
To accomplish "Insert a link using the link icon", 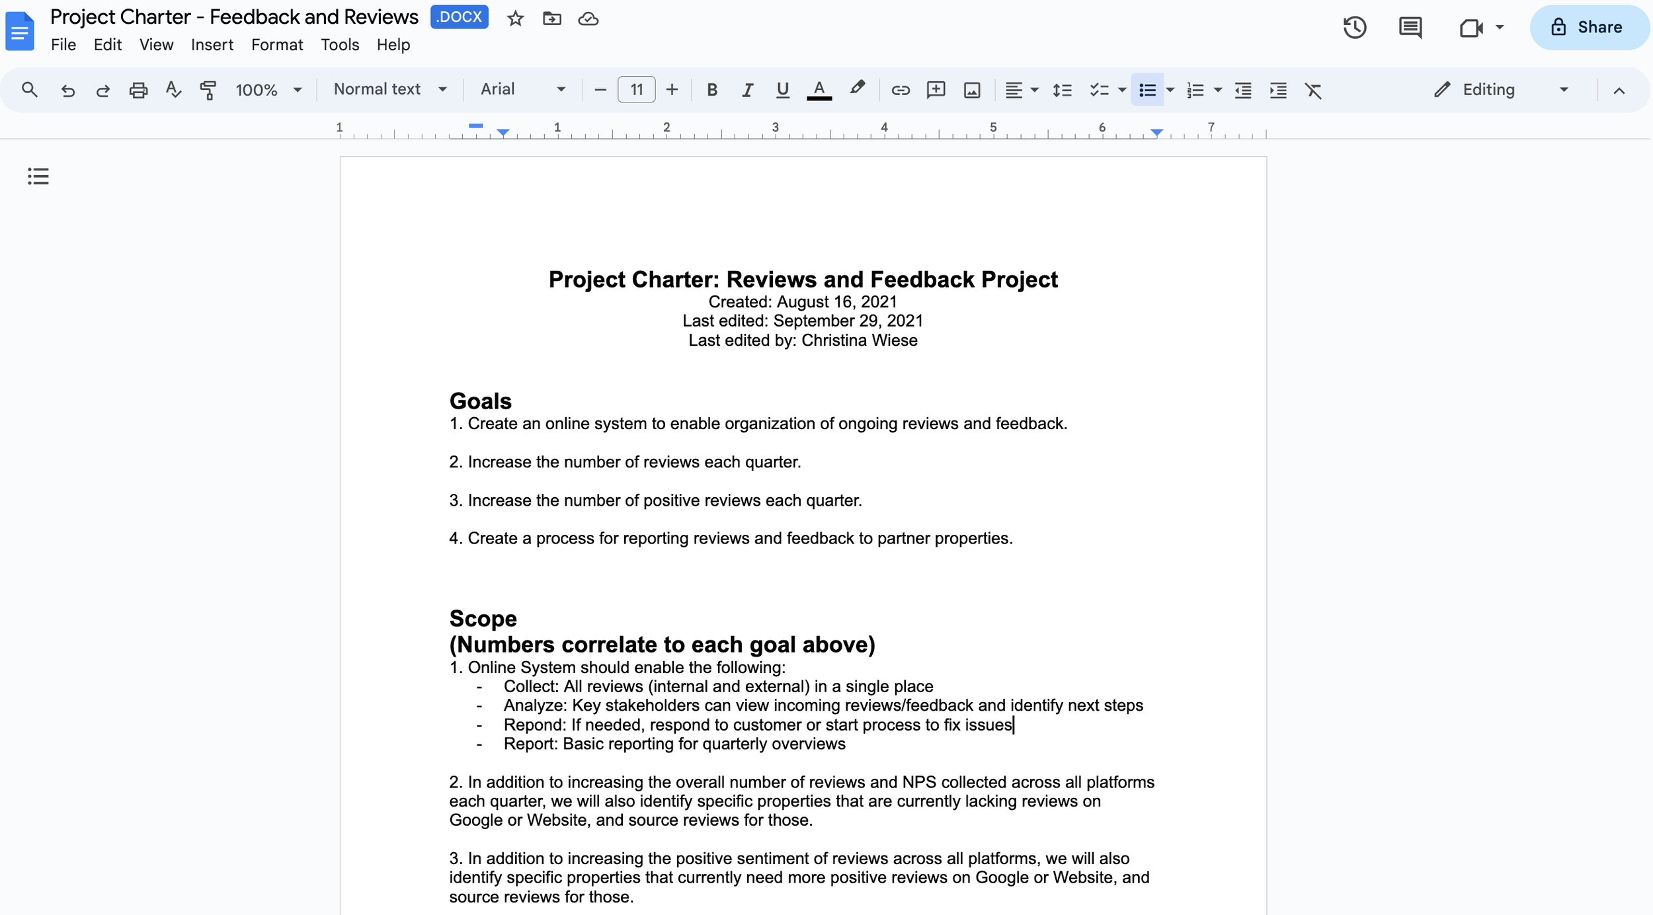I will (x=901, y=89).
